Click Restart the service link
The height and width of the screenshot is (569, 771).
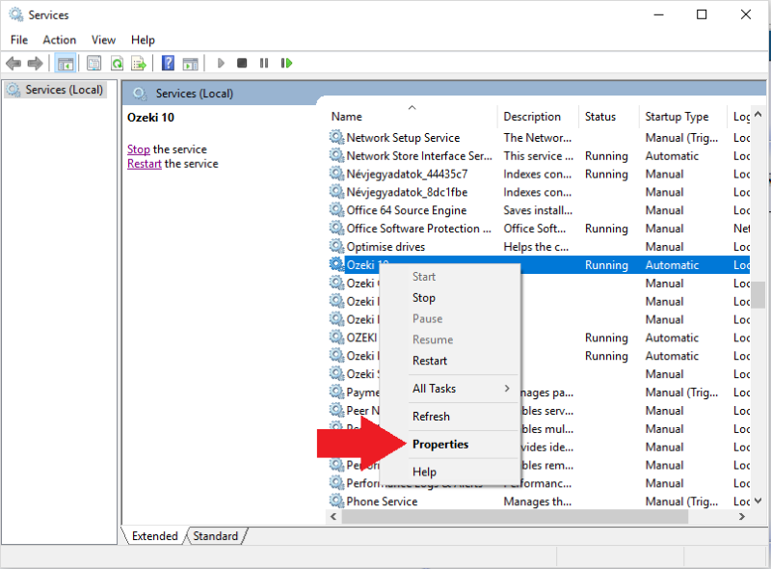click(144, 164)
